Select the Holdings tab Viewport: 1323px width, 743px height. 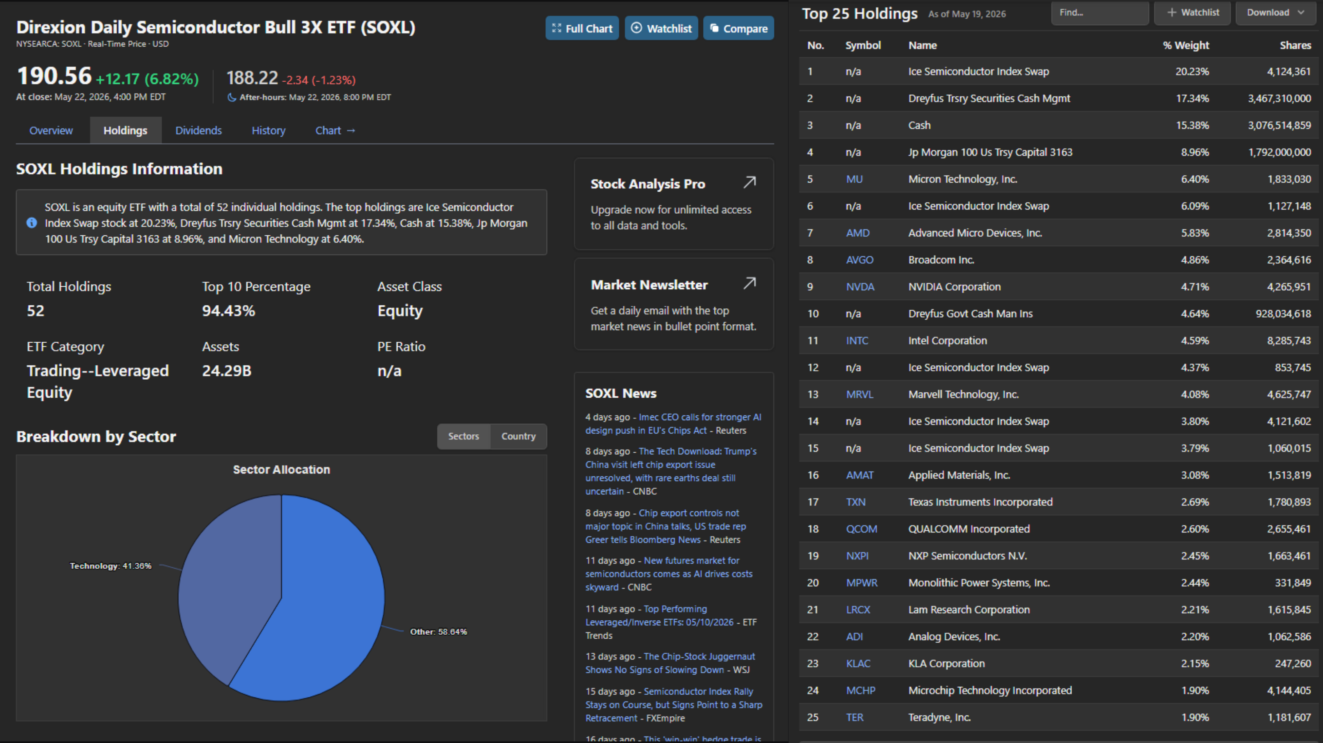tap(125, 130)
